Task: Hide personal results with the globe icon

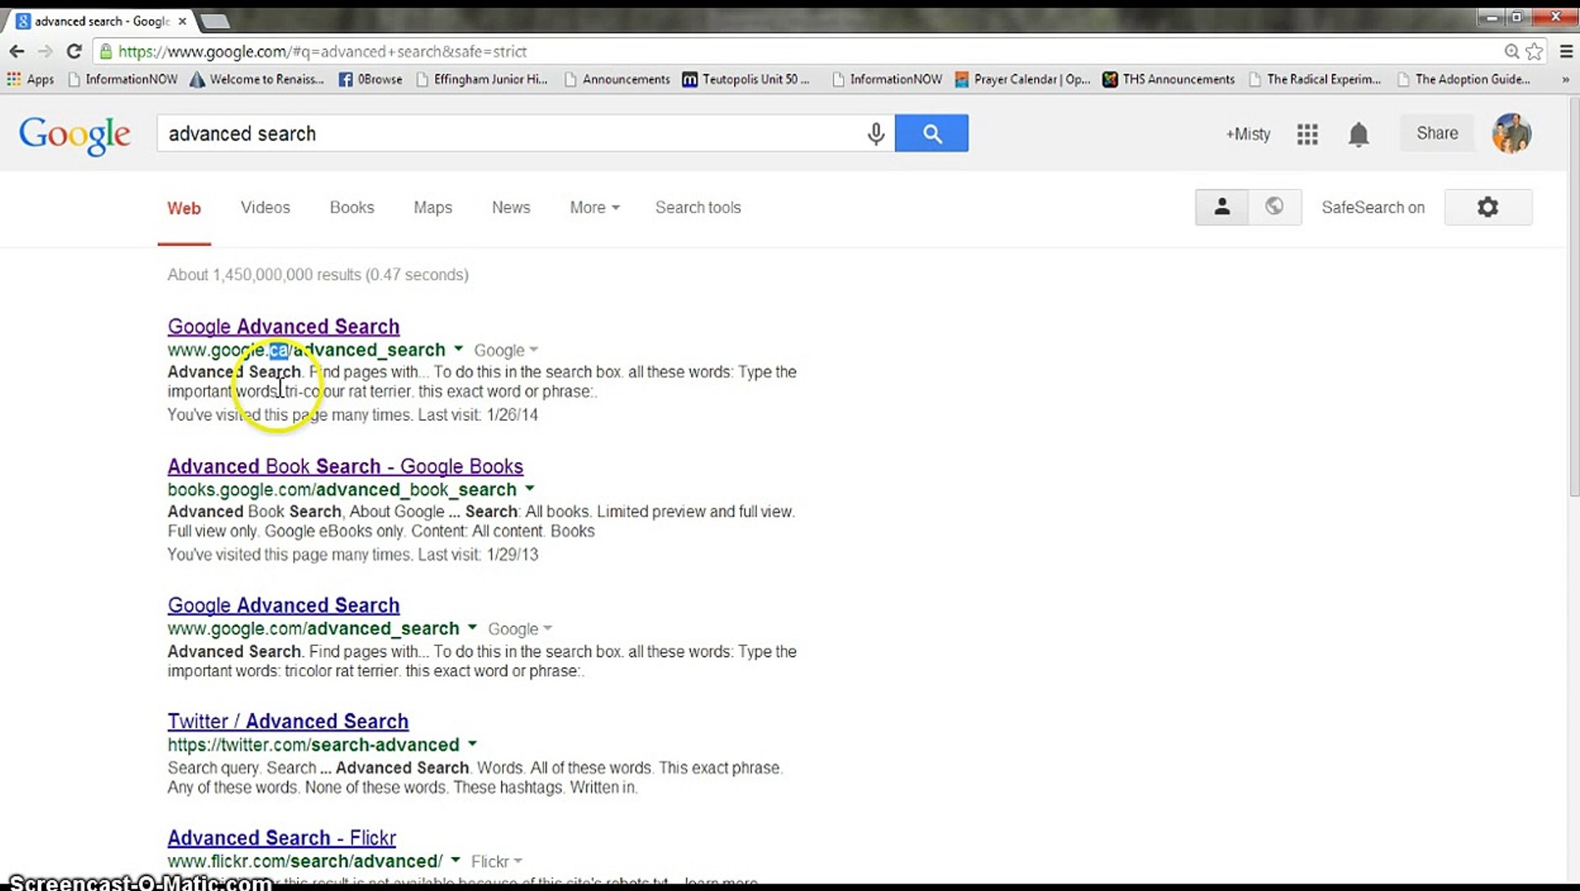Action: click(1275, 207)
